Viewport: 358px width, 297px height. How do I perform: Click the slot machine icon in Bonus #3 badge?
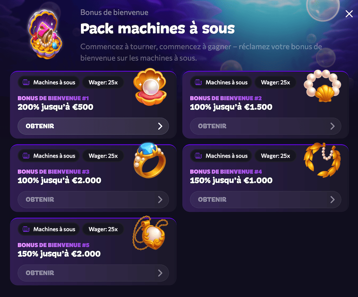click(25, 156)
